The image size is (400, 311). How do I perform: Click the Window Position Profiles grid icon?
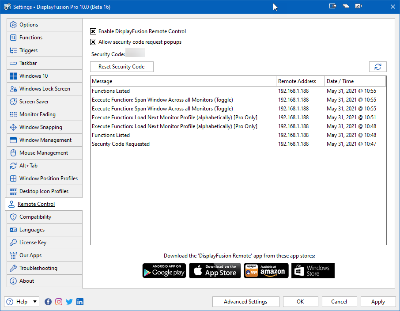point(13,178)
